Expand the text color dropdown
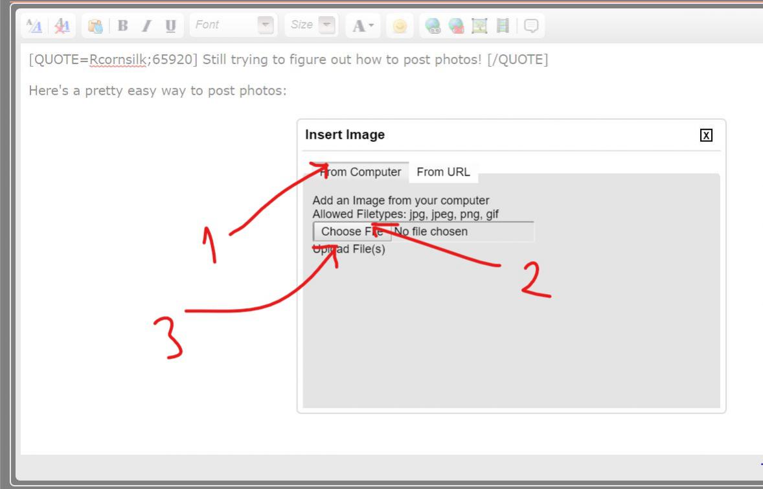This screenshot has height=489, width=763. (x=363, y=26)
